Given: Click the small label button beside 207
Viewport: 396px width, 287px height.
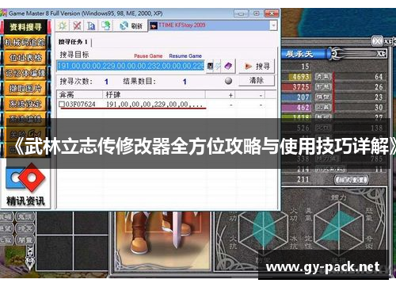Looking at the screenshot, I should coord(323,98).
